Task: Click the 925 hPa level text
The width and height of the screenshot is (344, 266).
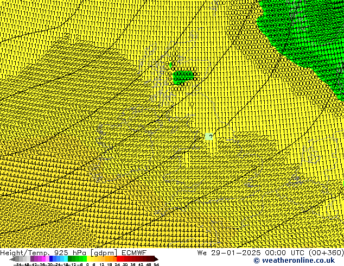Action: coord(69,252)
